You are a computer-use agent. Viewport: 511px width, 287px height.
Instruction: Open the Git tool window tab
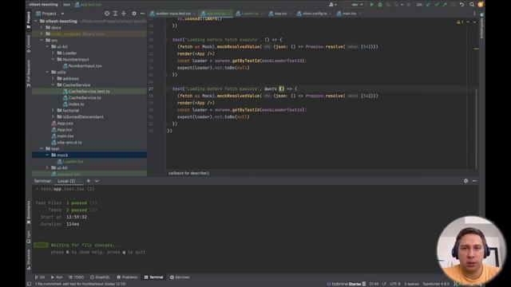point(40,277)
